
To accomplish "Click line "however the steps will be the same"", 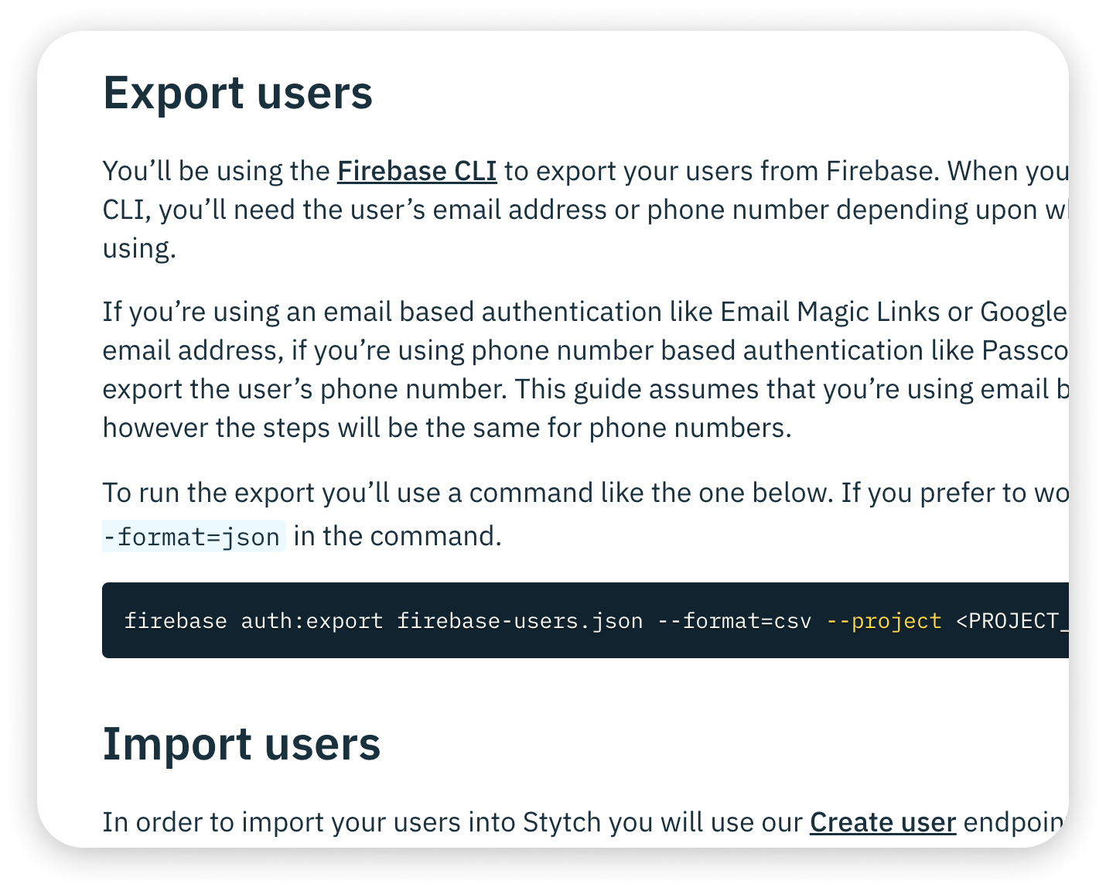I will click(447, 428).
